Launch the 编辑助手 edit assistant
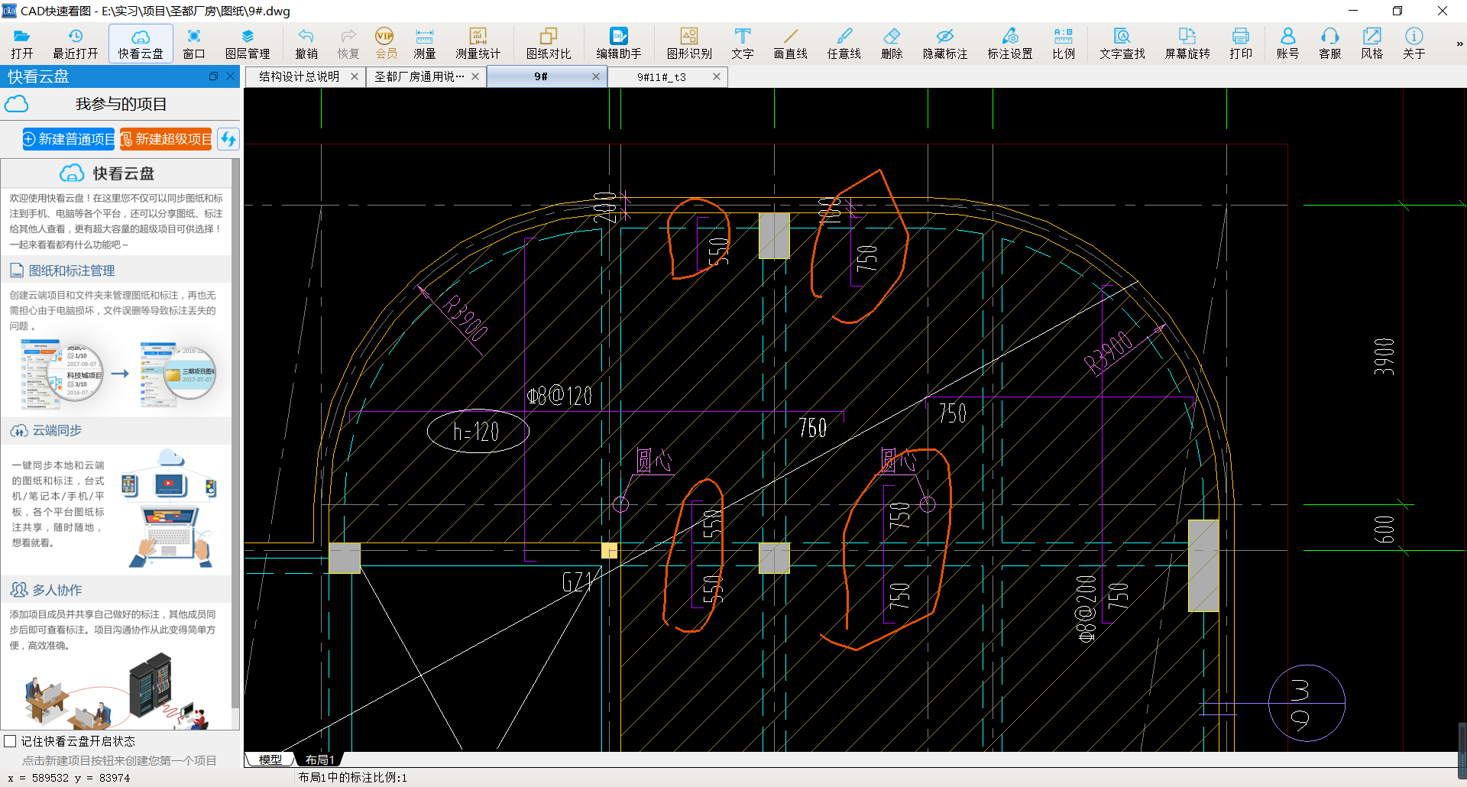Image resolution: width=1467 pixels, height=787 pixels. 619,44
